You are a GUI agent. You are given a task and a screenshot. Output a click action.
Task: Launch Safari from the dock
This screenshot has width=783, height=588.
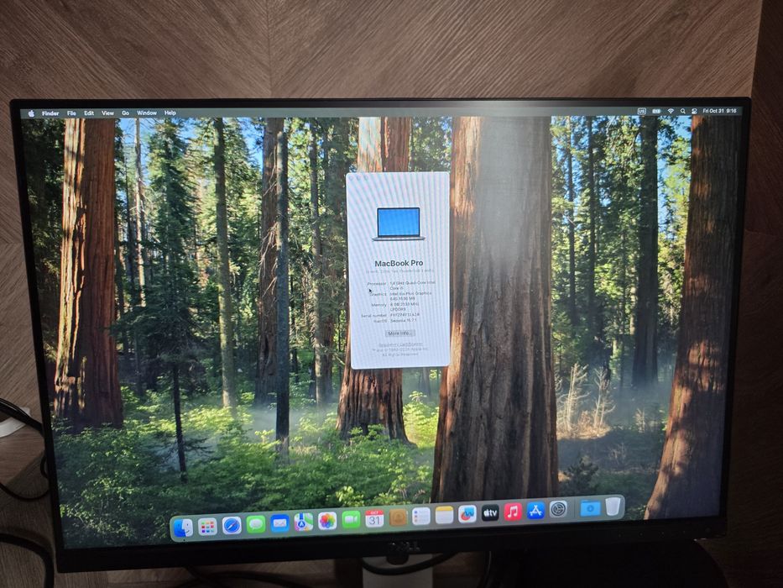[x=232, y=526]
